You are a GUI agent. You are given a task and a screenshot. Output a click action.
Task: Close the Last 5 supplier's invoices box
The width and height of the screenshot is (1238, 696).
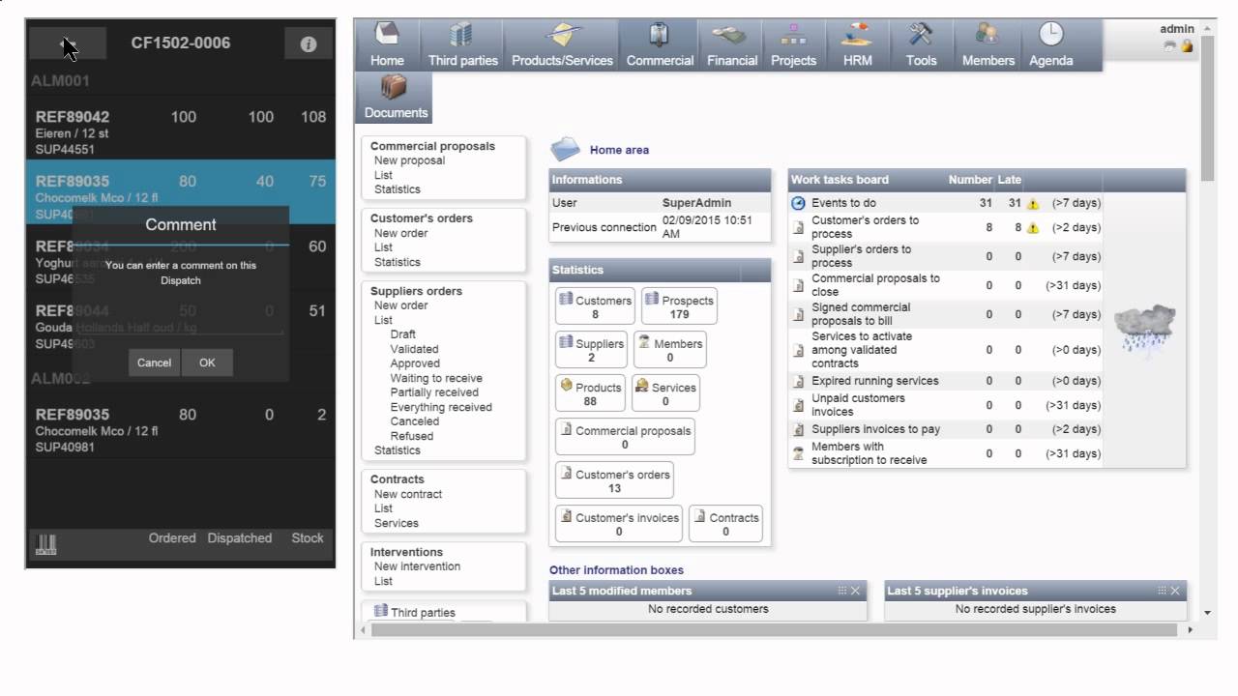point(1176,591)
